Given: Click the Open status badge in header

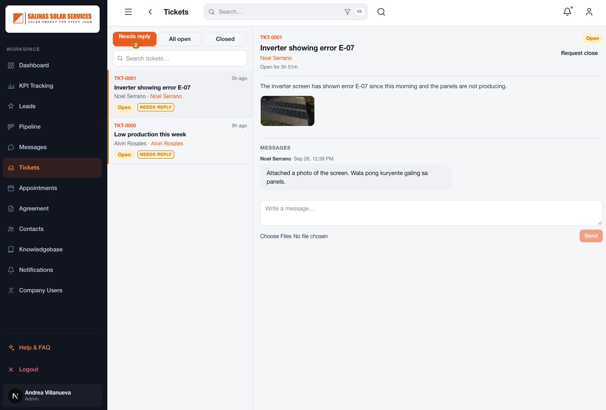Looking at the screenshot, I should pyautogui.click(x=592, y=39).
